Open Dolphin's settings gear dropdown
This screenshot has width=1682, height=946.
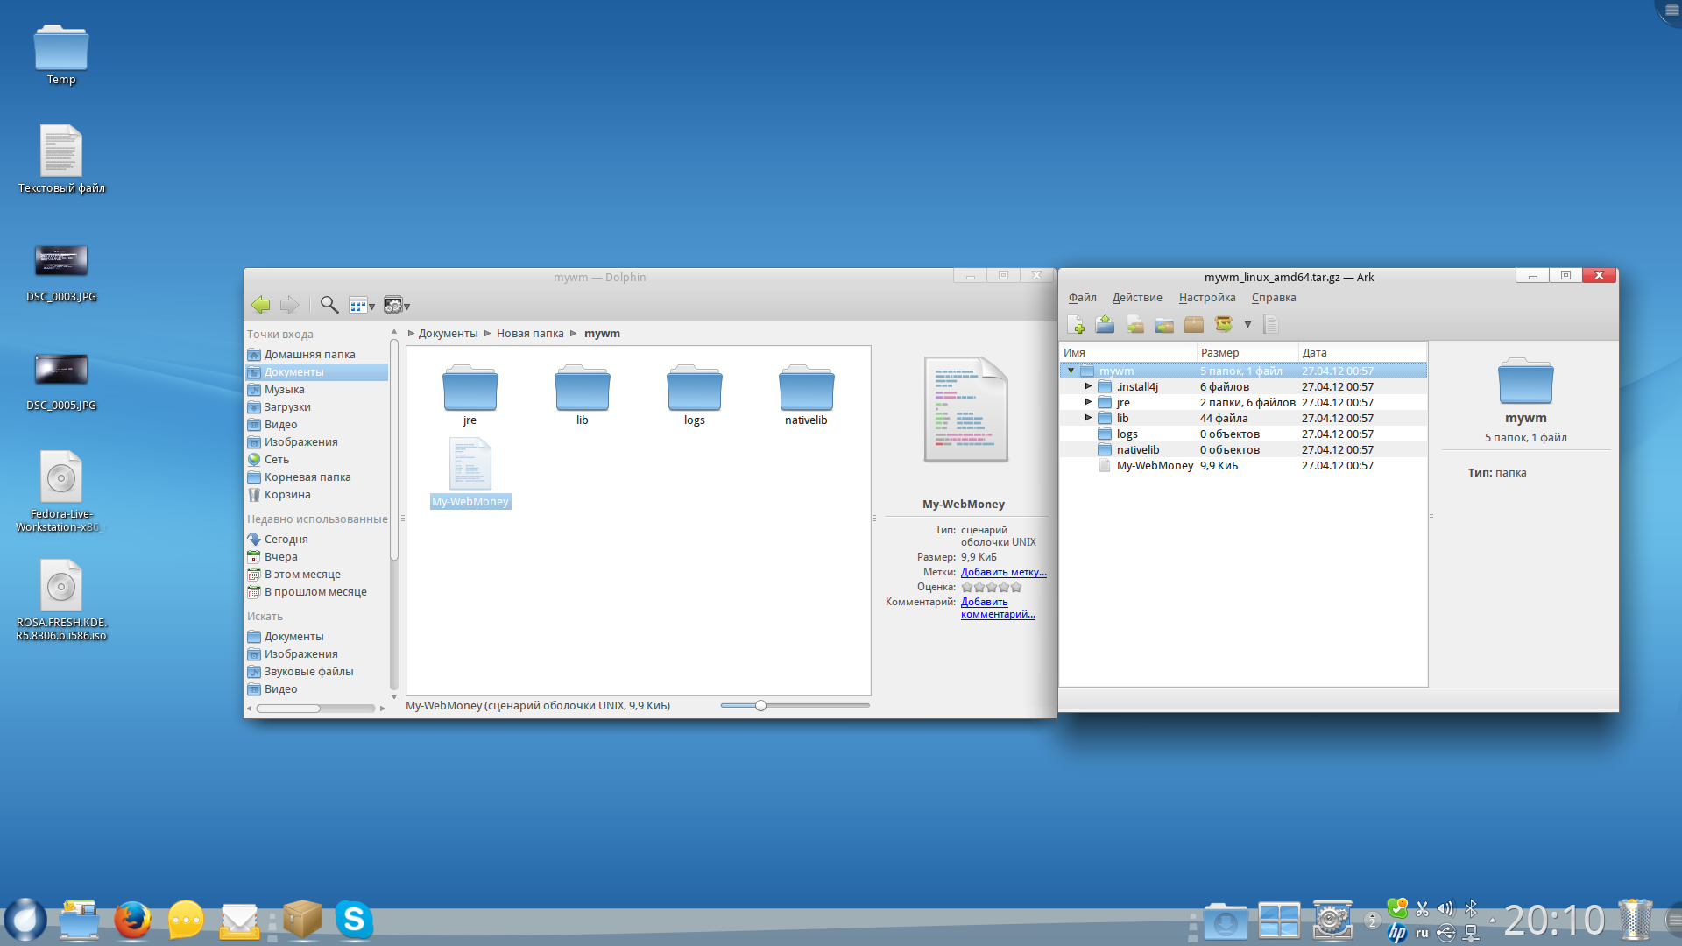[x=397, y=306]
